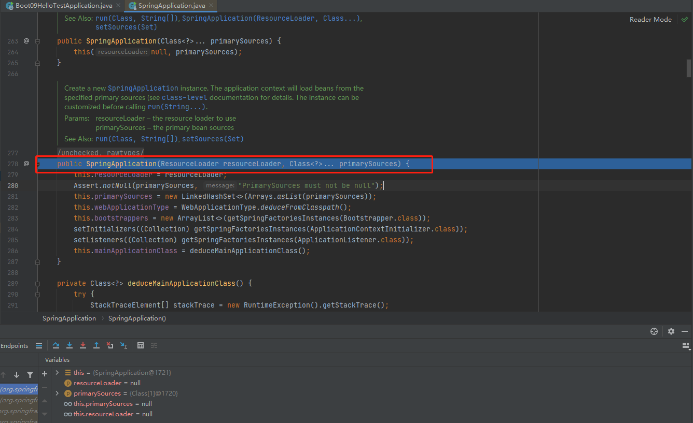Collapse deduceMainApplicationClass fold at line 289
The height and width of the screenshot is (423, 693).
tap(37, 284)
